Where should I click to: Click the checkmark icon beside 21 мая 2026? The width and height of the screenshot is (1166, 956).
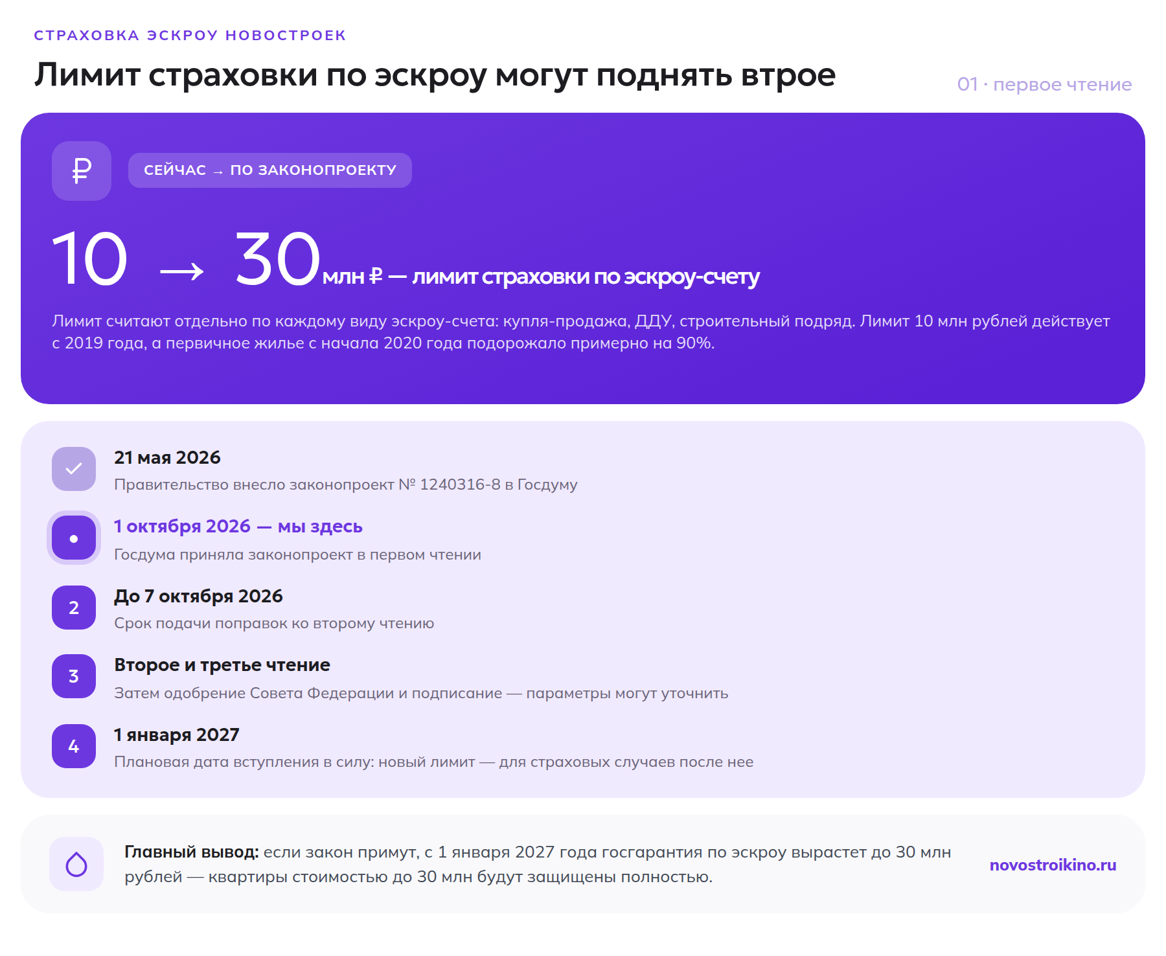(74, 469)
